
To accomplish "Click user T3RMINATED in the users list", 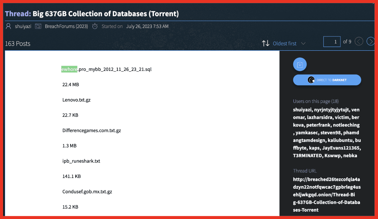I will click(x=307, y=156).
